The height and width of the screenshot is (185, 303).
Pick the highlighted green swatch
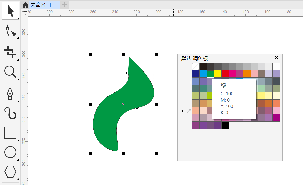[x=210, y=74]
